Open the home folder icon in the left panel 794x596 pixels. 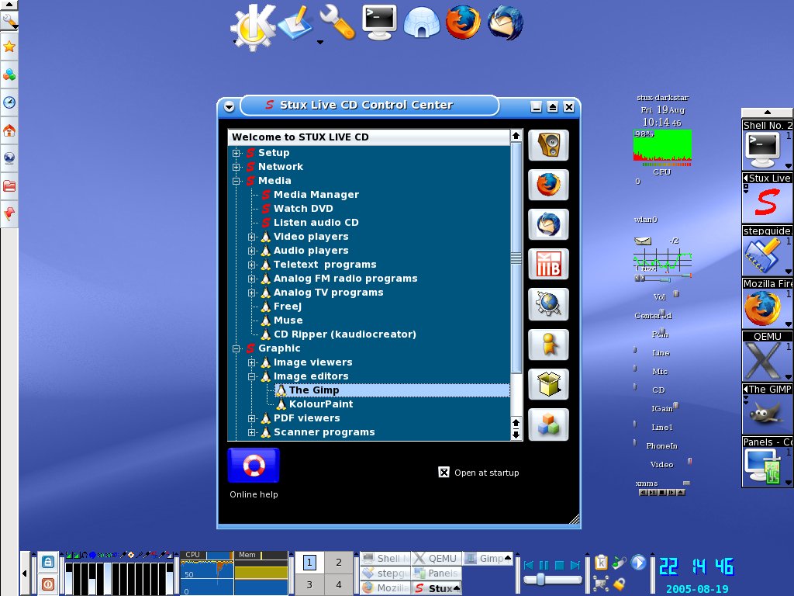pyautogui.click(x=9, y=130)
